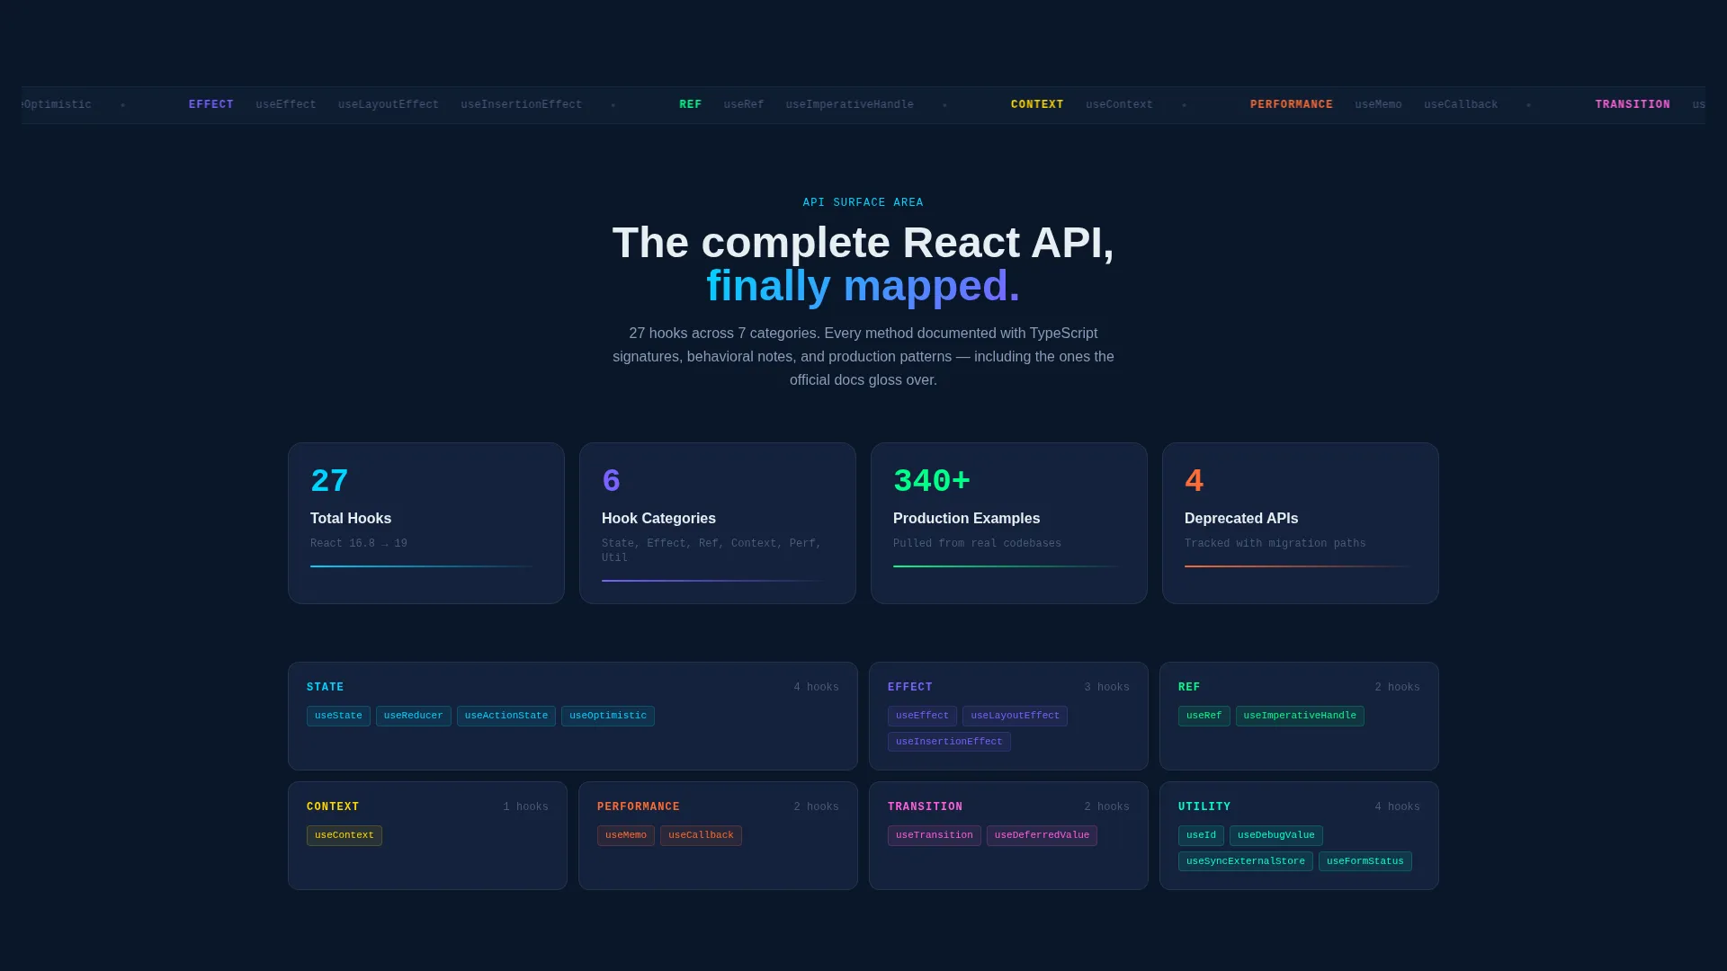This screenshot has height=971, width=1727.
Task: Click the useContext tag in Context card
Action: click(x=345, y=835)
